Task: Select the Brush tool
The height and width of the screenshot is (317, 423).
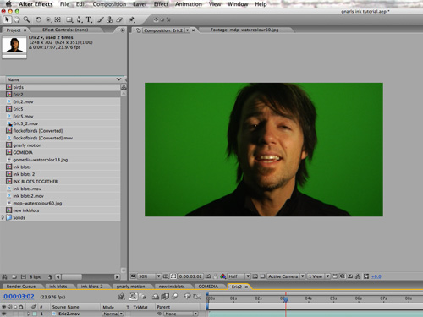Action: point(101,19)
